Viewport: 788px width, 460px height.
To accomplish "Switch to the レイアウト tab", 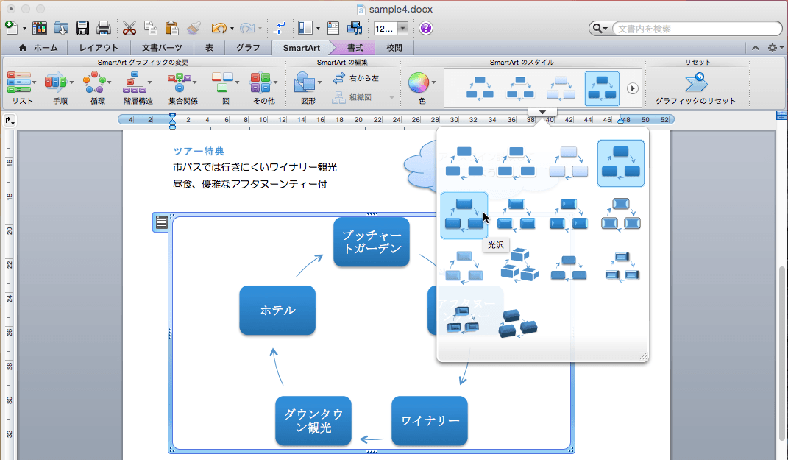I will [x=99, y=48].
